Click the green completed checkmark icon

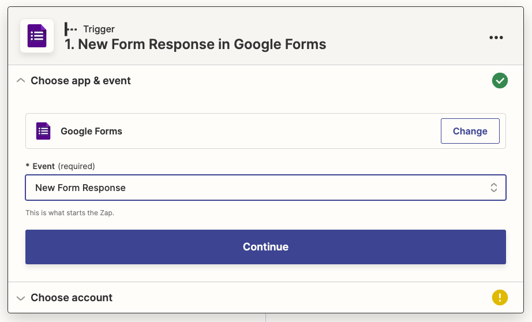click(500, 81)
